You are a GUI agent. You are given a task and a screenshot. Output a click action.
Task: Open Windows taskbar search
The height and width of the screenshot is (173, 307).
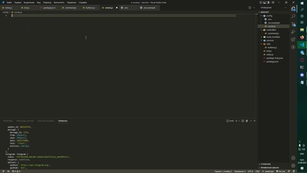point(302,10)
